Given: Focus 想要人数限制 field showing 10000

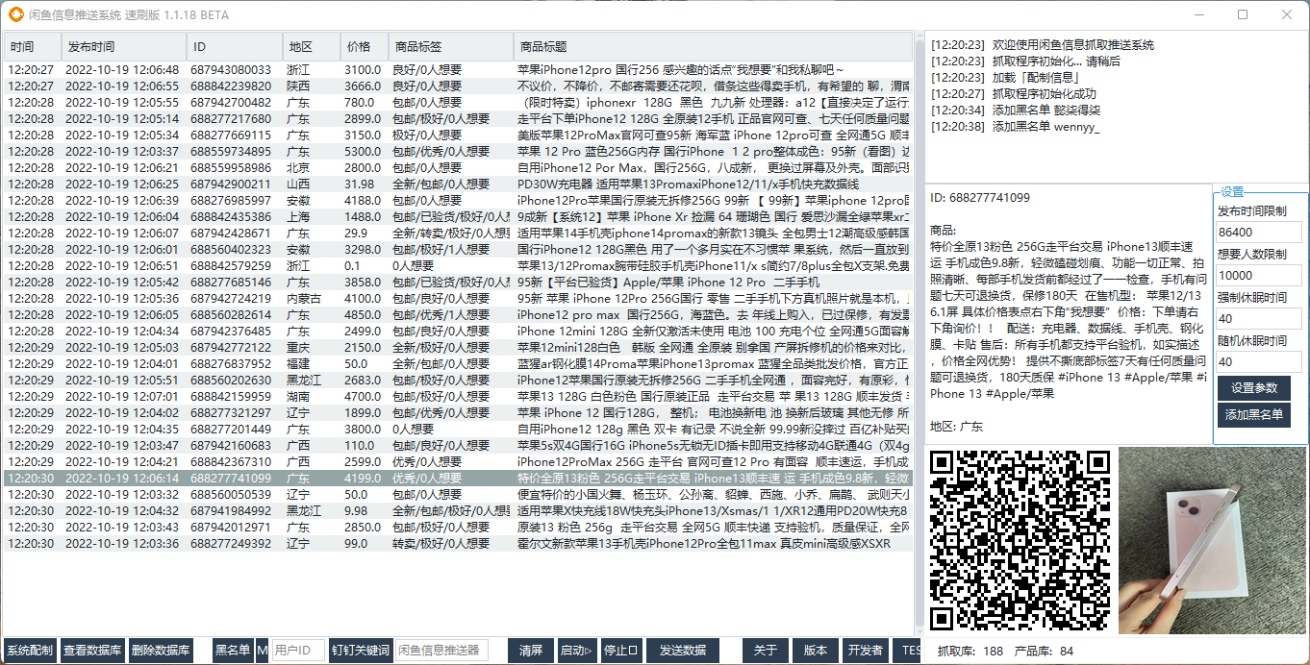Looking at the screenshot, I should point(1259,276).
